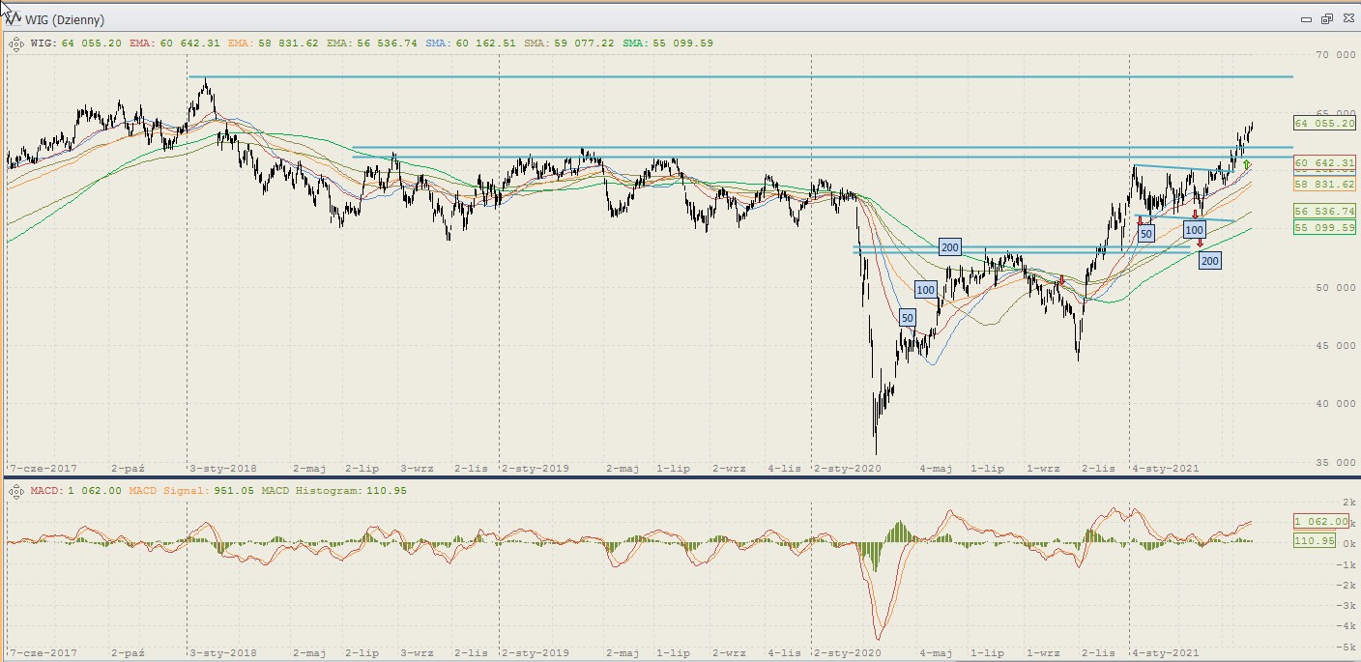The height and width of the screenshot is (662, 1361).
Task: Click the chart icon beside WIG (Dzienny) title
Action: click(14, 19)
